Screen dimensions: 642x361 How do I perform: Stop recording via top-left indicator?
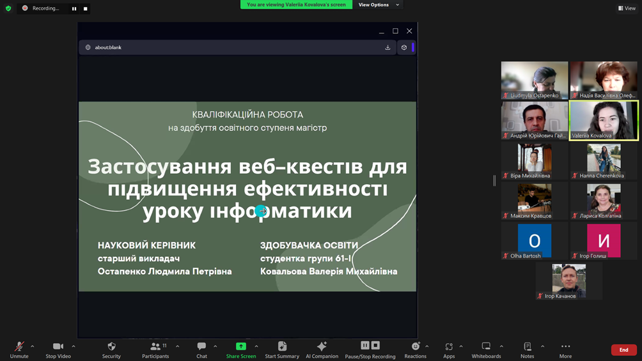85,8
